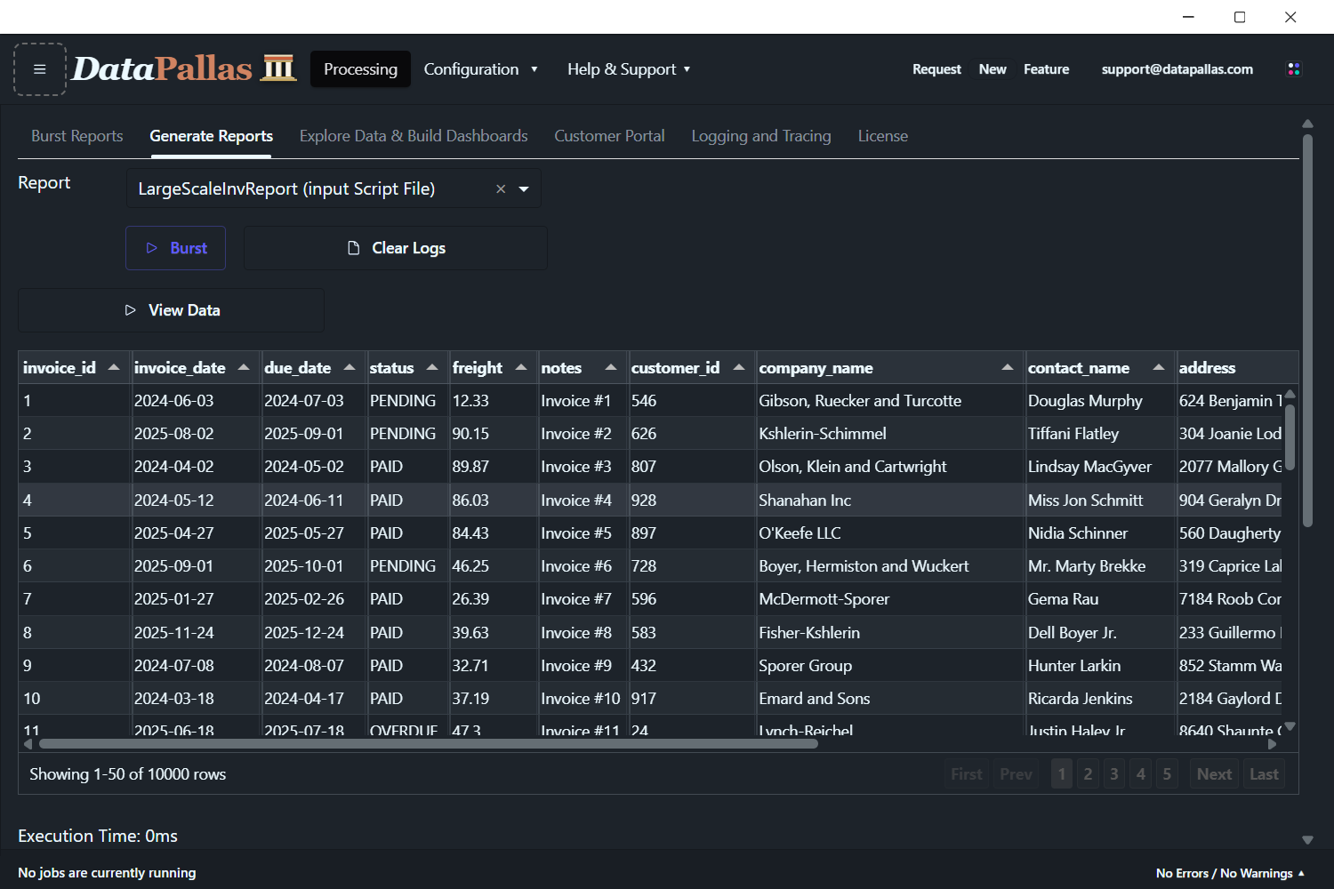
Task: Click the main page vertical scrollbar
Action: coord(1307,331)
